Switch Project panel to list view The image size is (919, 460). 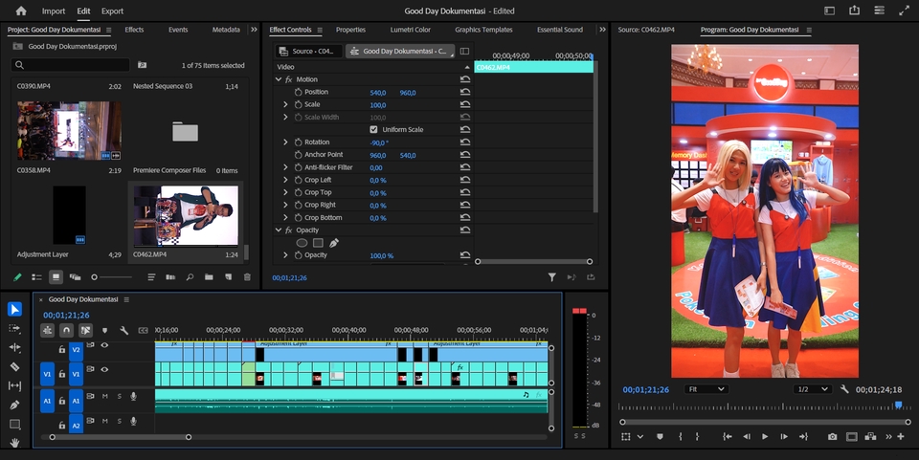(36, 276)
